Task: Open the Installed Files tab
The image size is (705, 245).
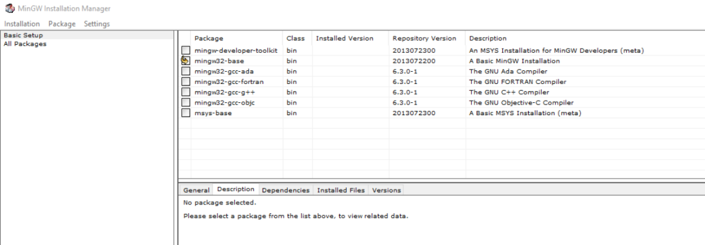Action: click(341, 190)
